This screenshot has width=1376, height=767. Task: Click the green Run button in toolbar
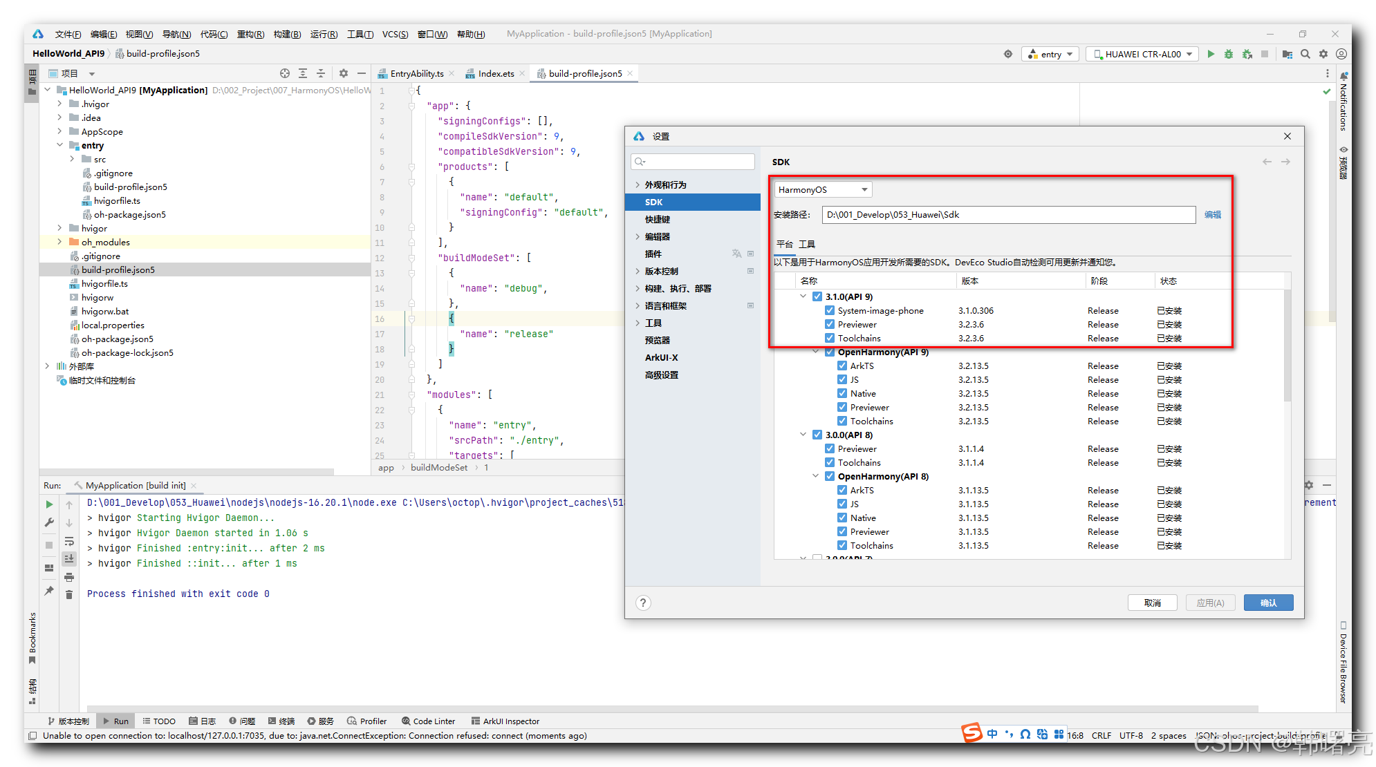1211,54
